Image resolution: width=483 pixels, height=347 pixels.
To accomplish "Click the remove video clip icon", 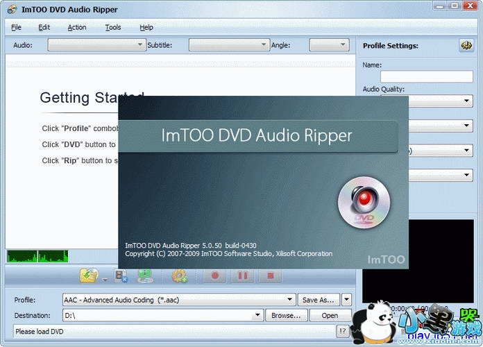I will coord(121,276).
